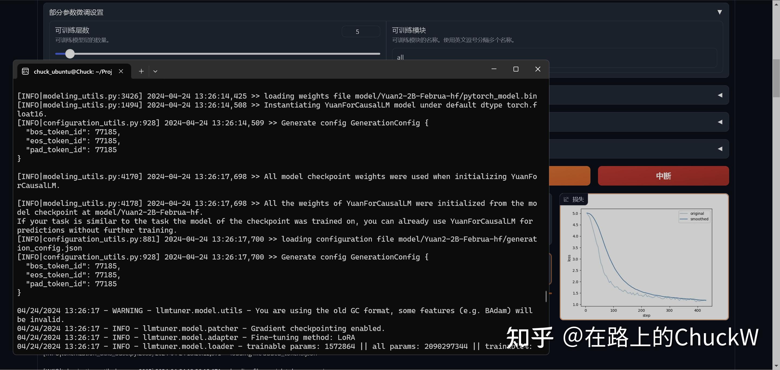Open a new terminal tab with the plus icon
Screen dimensions: 780x370
(x=141, y=71)
